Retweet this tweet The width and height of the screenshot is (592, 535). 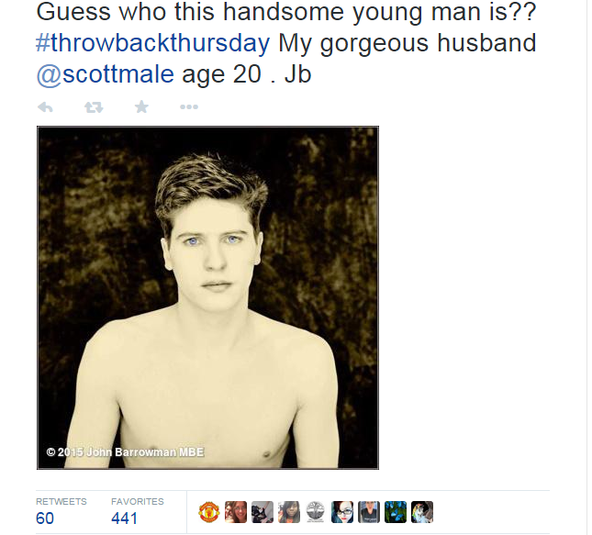click(93, 107)
